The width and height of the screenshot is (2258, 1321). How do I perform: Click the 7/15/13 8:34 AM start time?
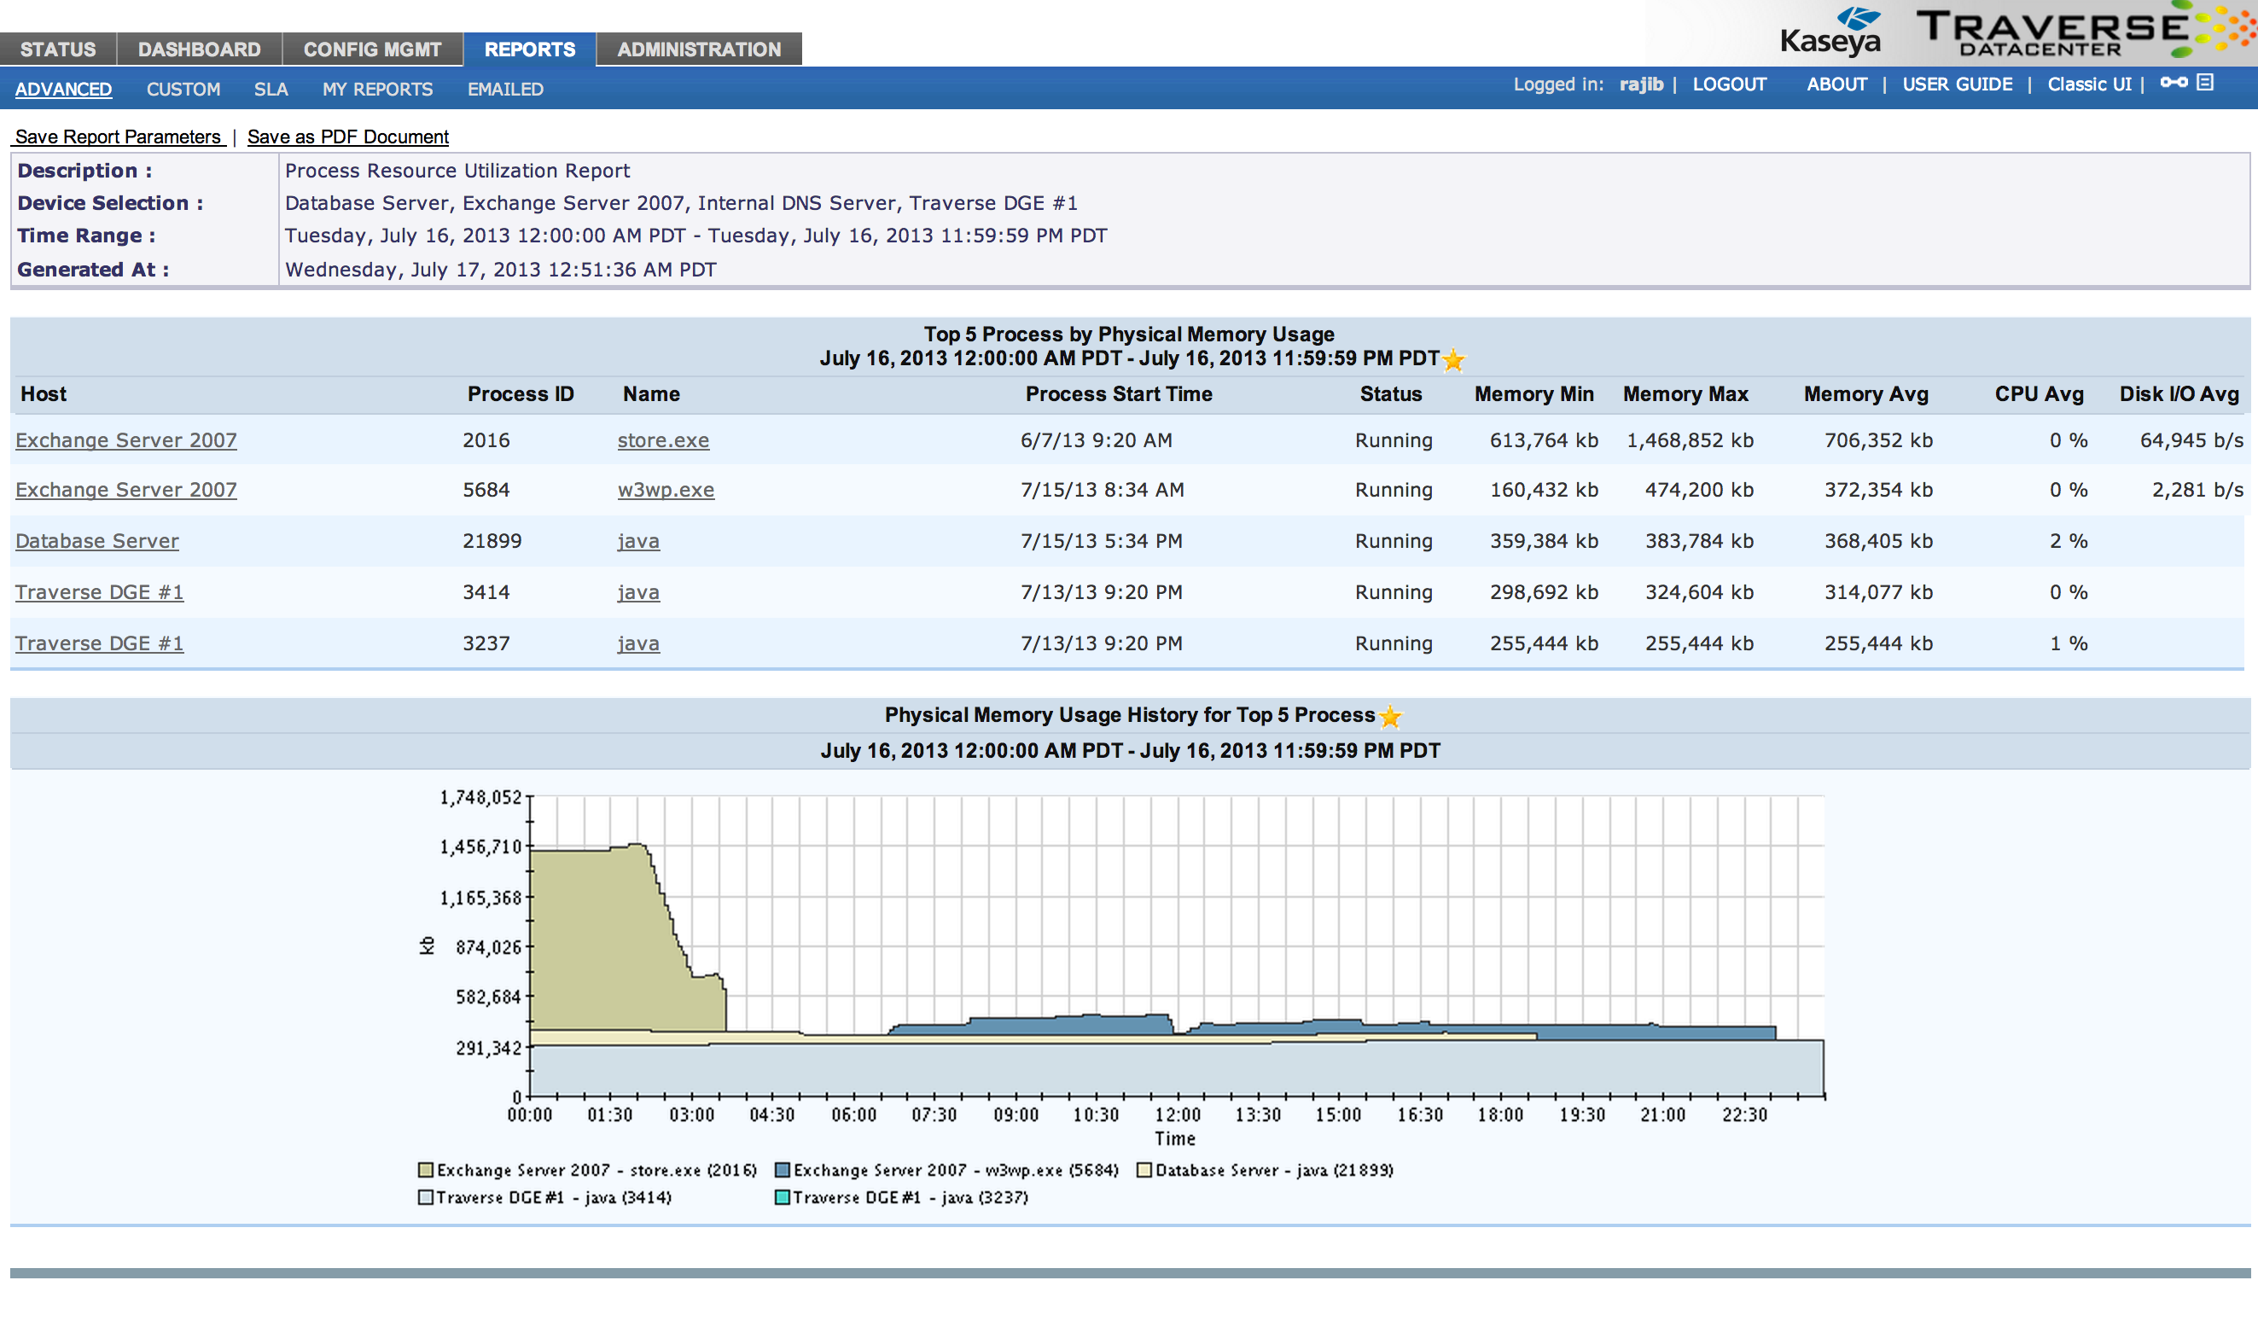coord(1103,489)
